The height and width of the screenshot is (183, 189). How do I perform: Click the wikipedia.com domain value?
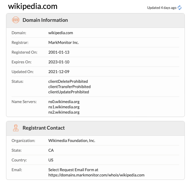61,33
